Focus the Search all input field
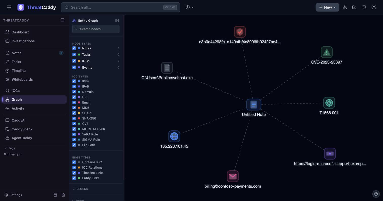 (121, 7)
